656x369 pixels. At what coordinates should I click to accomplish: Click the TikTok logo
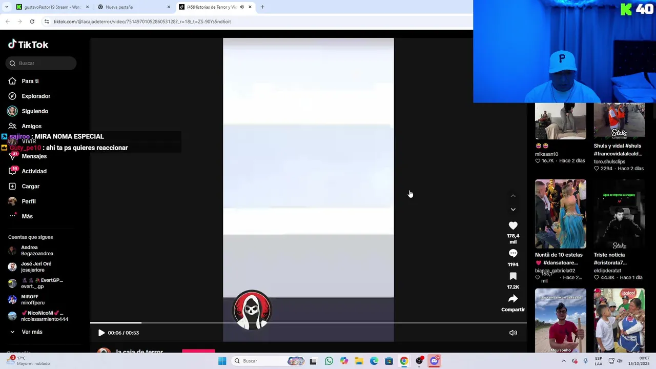tap(28, 45)
